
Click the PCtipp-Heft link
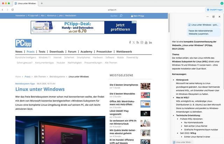pos(33,15)
